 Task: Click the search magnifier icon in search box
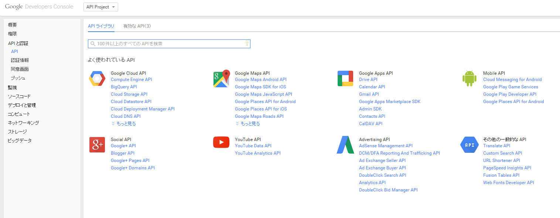pos(93,44)
